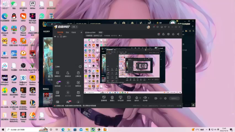This screenshot has width=235, height=132.
Task: Open File Explorer from the taskbar
Action: click(69, 129)
